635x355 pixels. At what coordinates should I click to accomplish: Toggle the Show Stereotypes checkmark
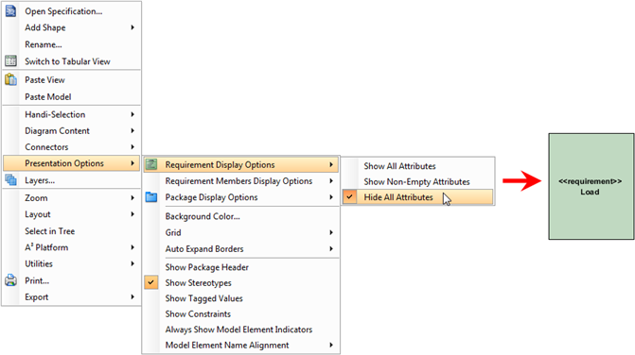point(151,282)
